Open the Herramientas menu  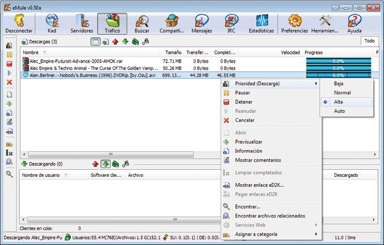pyautogui.click(x=325, y=24)
